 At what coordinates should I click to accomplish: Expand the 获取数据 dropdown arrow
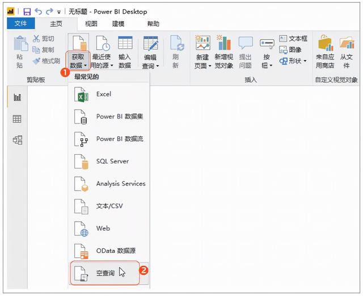(86, 66)
